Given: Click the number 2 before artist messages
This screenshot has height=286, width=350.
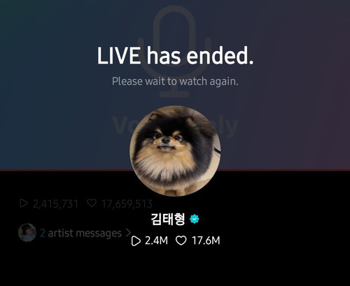Looking at the screenshot, I should point(43,233).
